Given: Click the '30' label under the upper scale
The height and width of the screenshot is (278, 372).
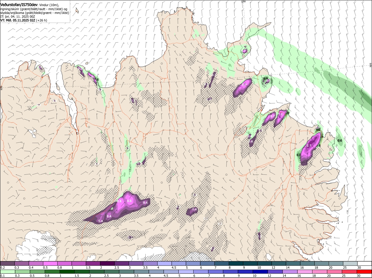Looking at the screenshot, I should click(x=359, y=268).
